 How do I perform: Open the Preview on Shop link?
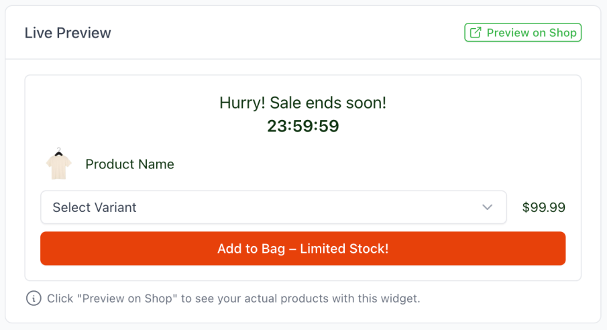[x=522, y=33]
